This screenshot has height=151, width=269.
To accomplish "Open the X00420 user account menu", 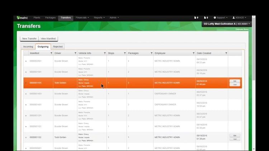I will 239,18.
